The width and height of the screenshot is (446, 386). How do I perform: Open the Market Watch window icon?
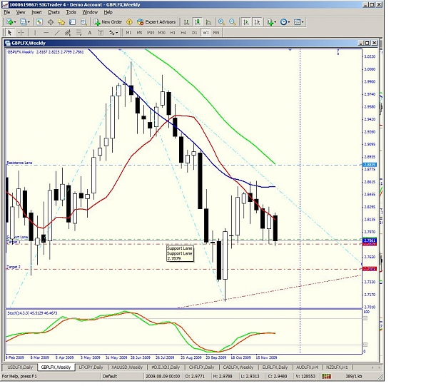(x=39, y=22)
